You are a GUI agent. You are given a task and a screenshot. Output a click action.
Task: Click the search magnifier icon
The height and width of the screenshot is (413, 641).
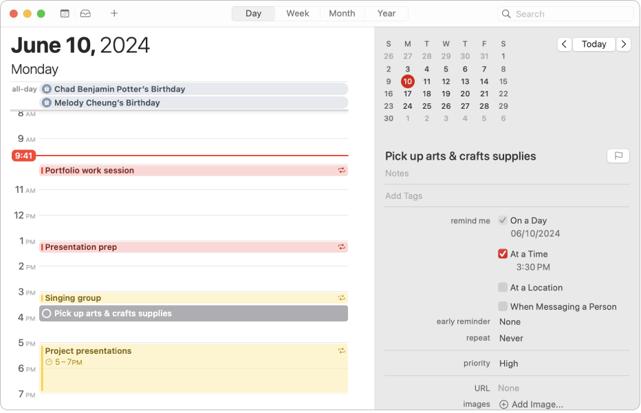(x=506, y=14)
